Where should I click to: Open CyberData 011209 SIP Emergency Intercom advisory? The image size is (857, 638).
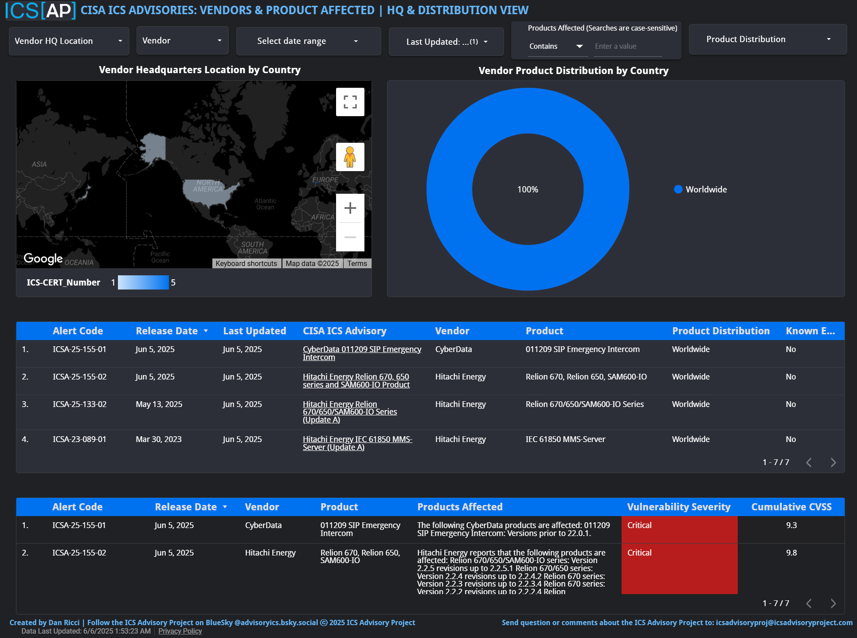coord(362,353)
